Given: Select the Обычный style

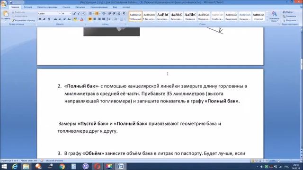Looking at the screenshot, I should (x=135, y=16).
